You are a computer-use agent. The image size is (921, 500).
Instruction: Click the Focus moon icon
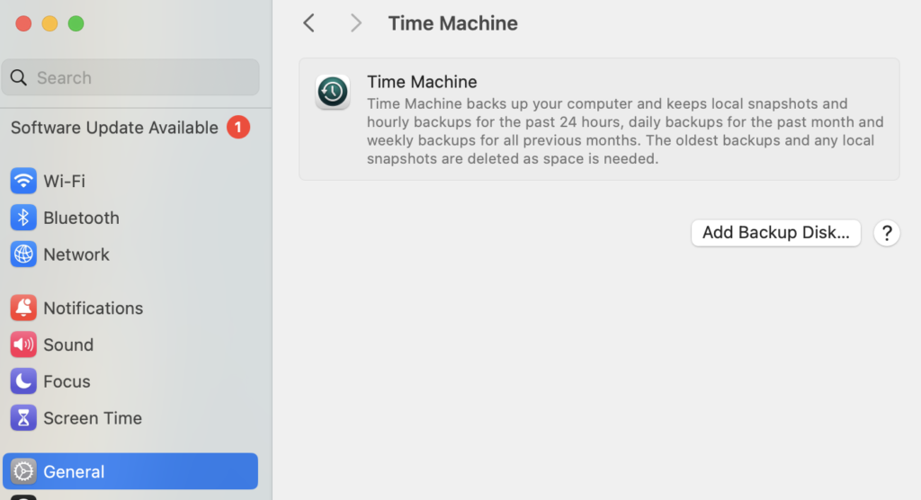pyautogui.click(x=23, y=381)
